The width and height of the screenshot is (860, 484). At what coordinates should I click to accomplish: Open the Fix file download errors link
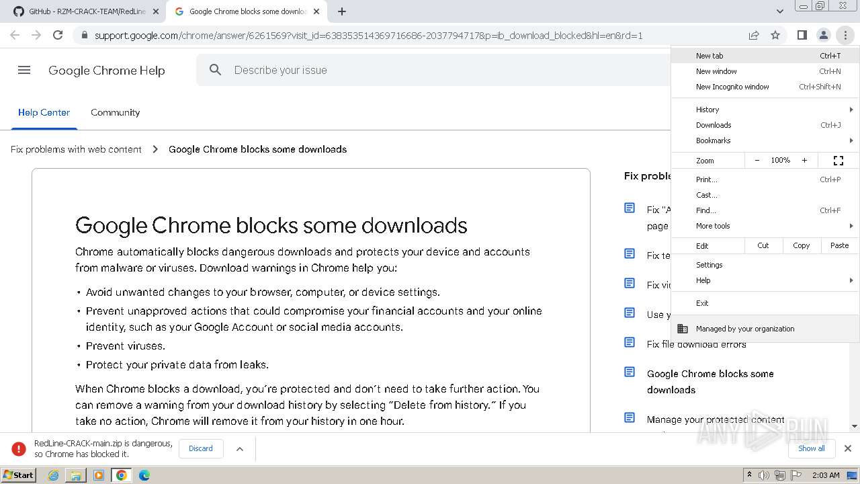(697, 344)
